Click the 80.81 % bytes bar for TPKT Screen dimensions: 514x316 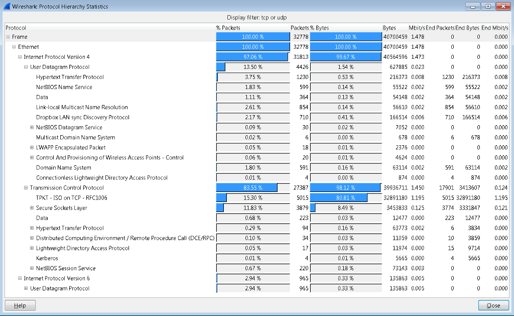click(x=346, y=198)
